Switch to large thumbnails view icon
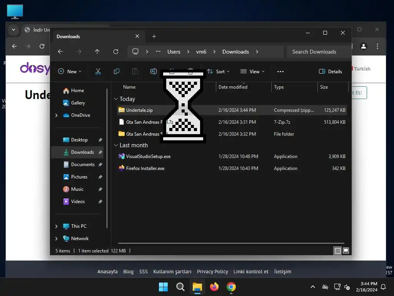The image size is (394, 296). tap(346, 251)
